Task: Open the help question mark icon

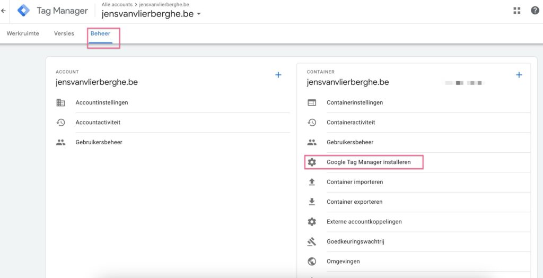Action: click(x=535, y=11)
